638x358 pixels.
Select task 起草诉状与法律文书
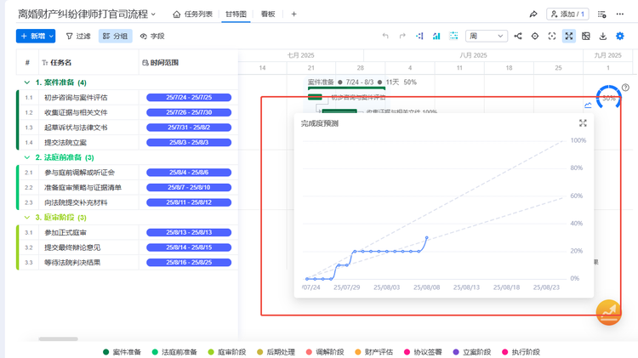click(x=76, y=128)
